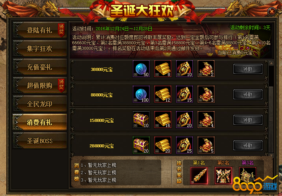Select the red gourd pouch with count 5

(x=206, y=145)
